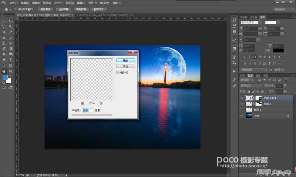The height and width of the screenshot is (177, 296).
Task: Select the Clone Stamp tool
Action: click(x=4, y=43)
